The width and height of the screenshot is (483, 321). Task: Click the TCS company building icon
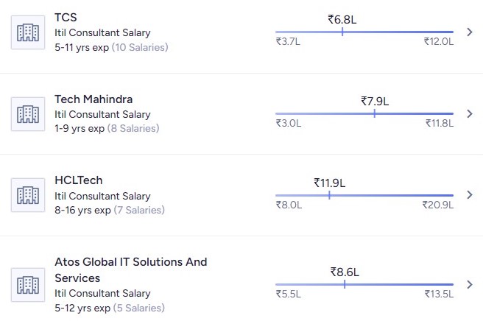click(28, 32)
